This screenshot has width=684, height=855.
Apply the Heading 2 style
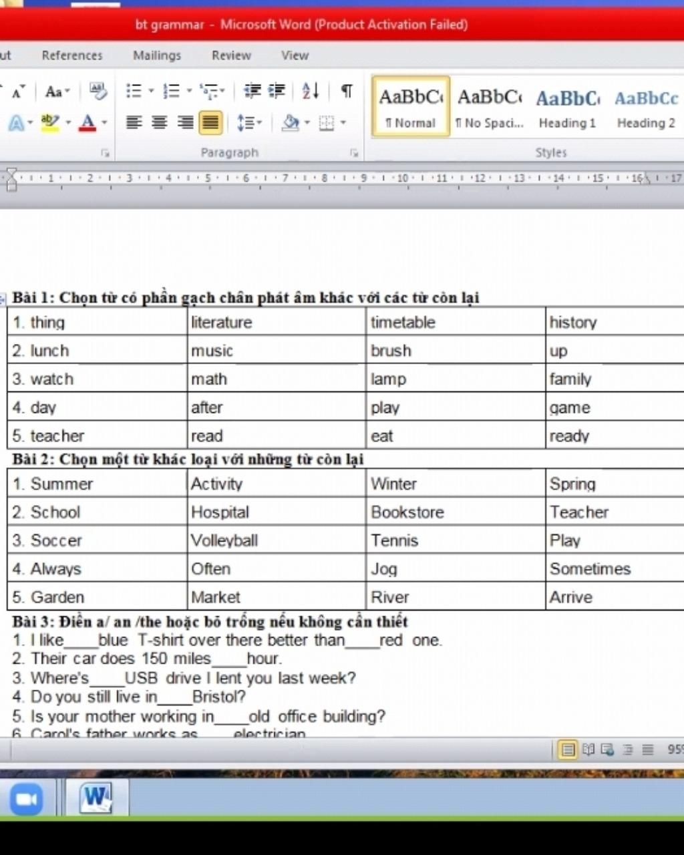click(646, 107)
